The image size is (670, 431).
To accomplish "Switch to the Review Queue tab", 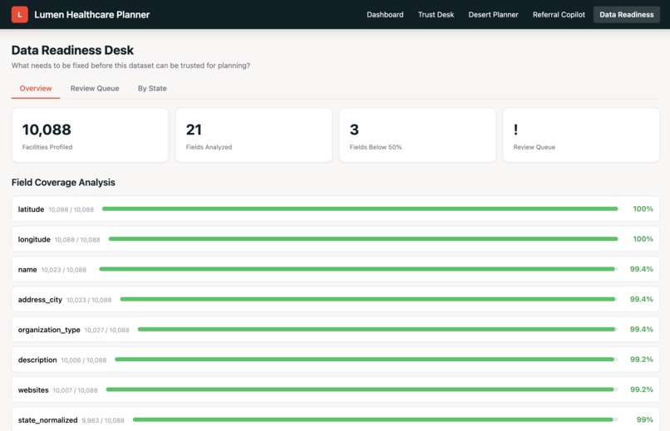I will (95, 88).
